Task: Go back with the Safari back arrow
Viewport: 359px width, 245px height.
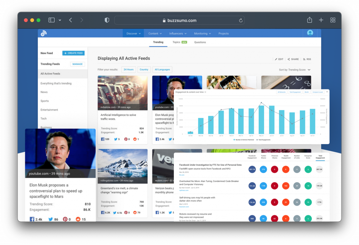Action: tap(70, 20)
